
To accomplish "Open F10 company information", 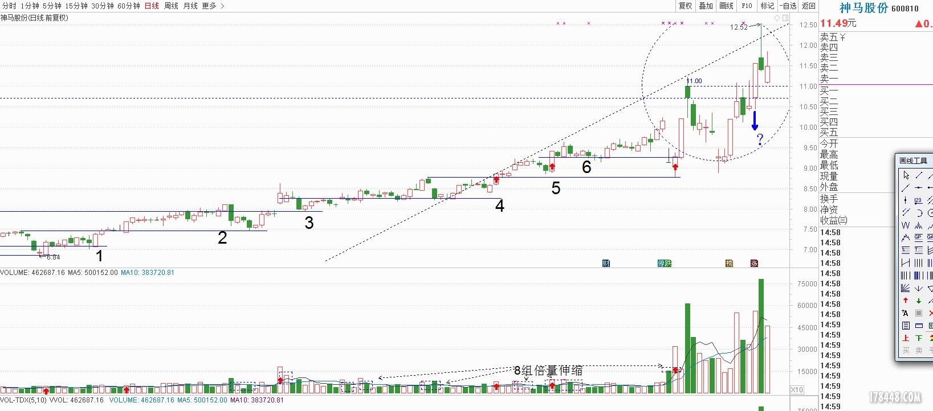I will (747, 6).
